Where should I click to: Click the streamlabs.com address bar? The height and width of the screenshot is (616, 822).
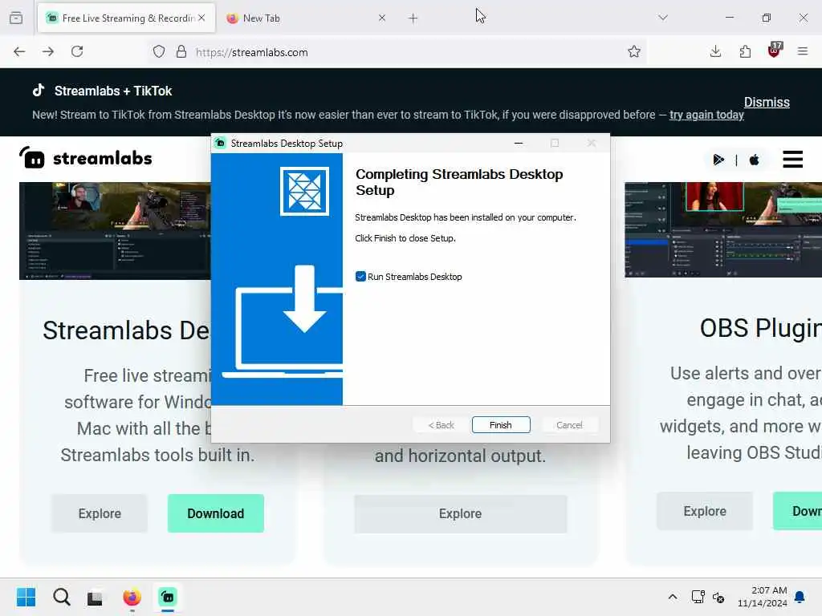[398, 52]
